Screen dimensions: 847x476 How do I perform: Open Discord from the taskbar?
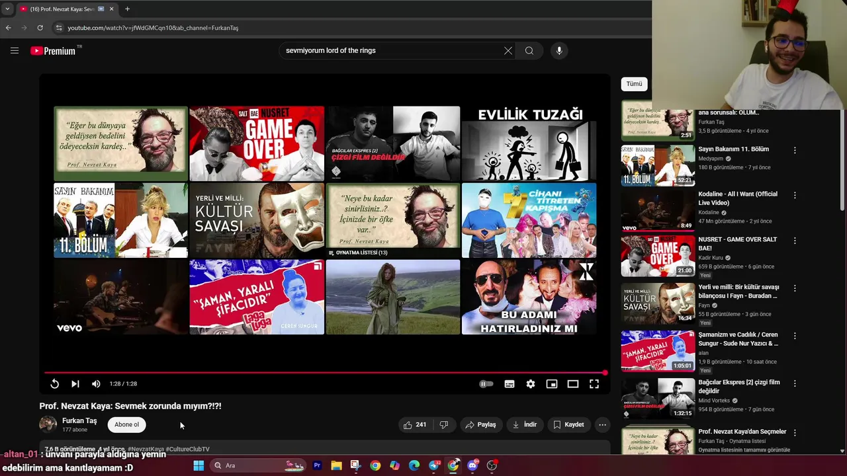[x=472, y=465]
